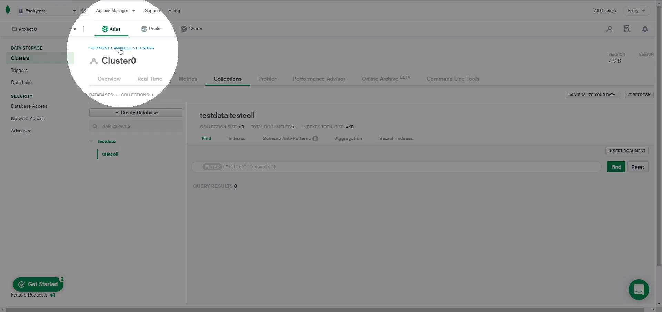The height and width of the screenshot is (312, 662).
Task: Click into the filter query field
Action: [x=397, y=167]
